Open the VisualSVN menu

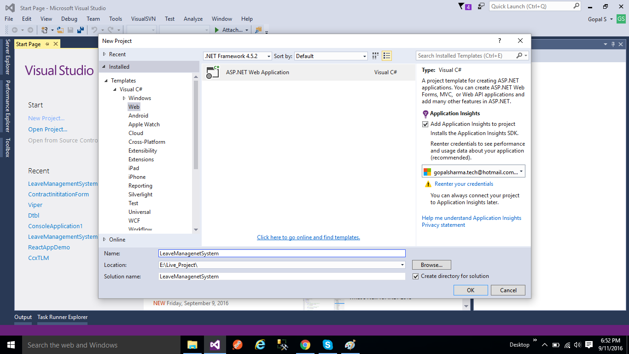(x=143, y=19)
